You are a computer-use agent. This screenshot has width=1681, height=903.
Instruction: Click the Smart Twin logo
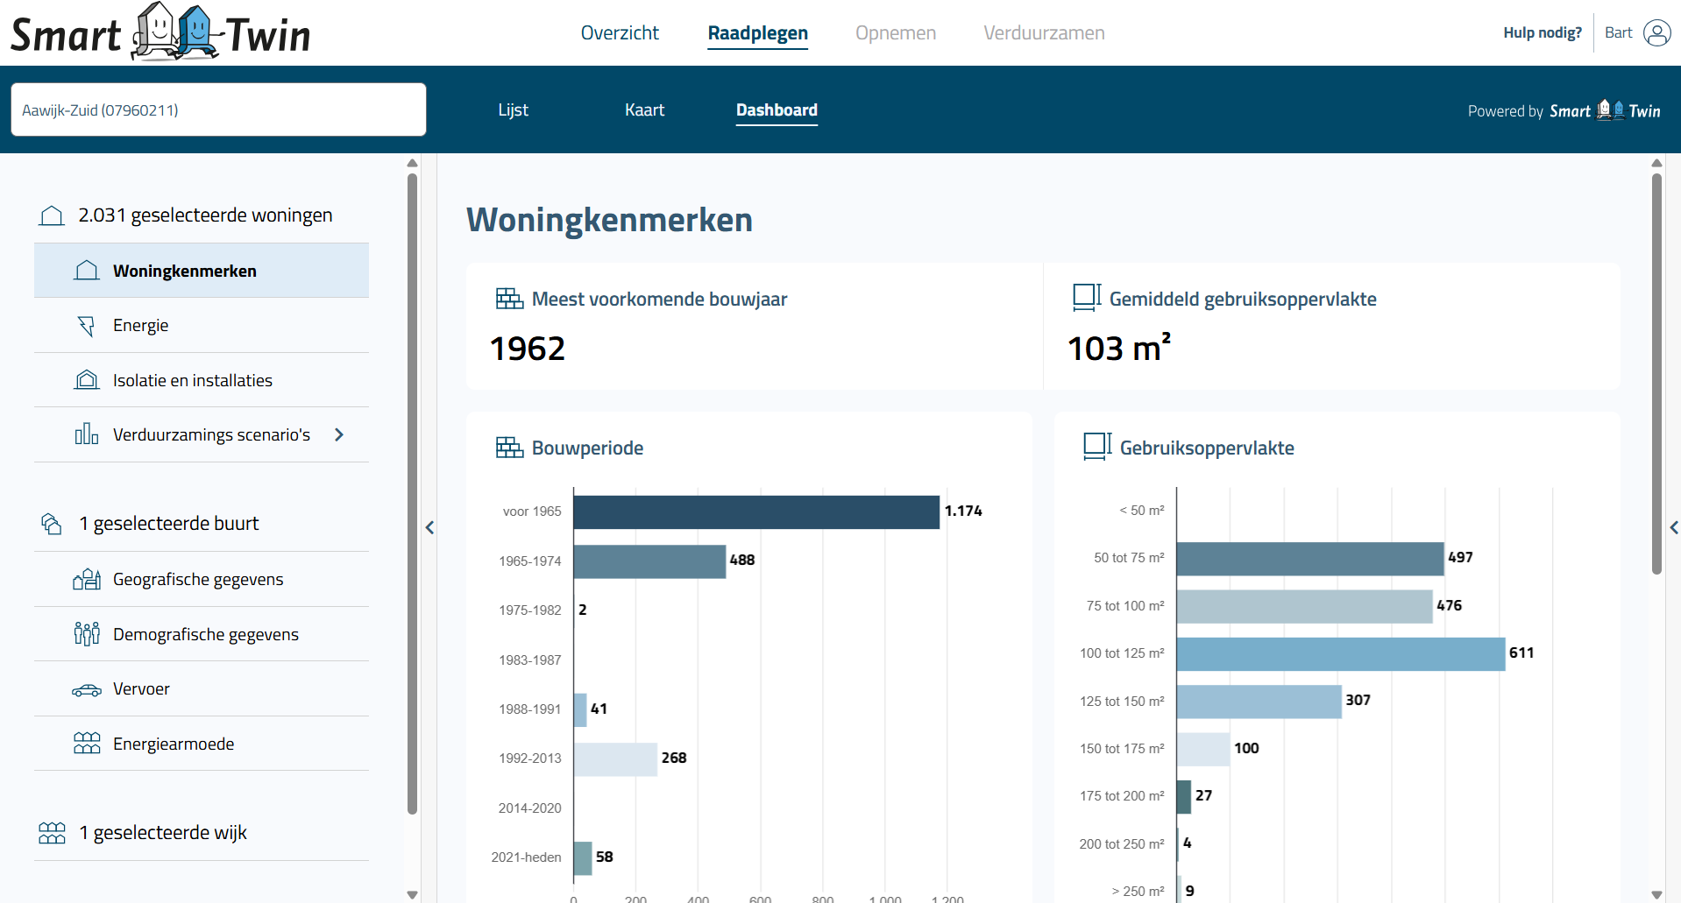point(160,33)
